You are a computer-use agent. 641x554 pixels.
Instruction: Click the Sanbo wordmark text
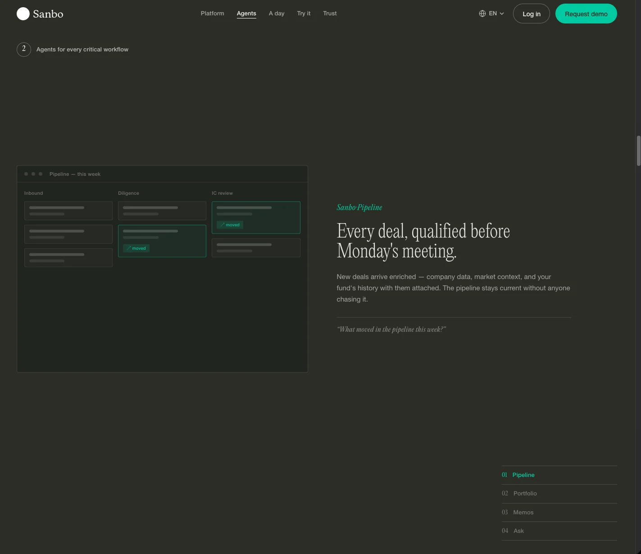(x=48, y=14)
